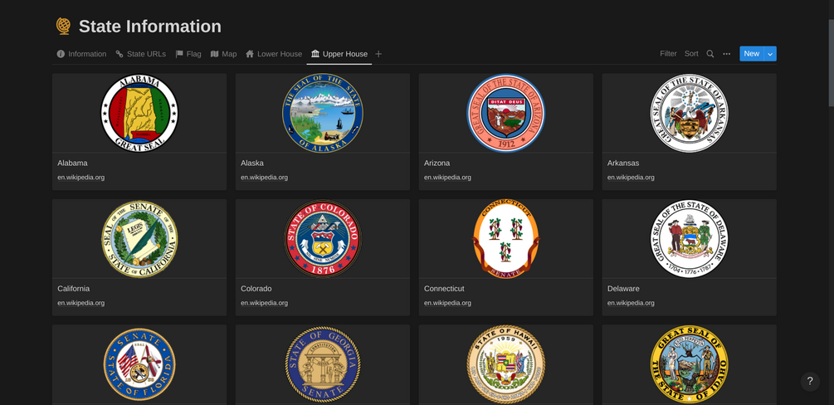Click the State Information page title

pyautogui.click(x=150, y=27)
